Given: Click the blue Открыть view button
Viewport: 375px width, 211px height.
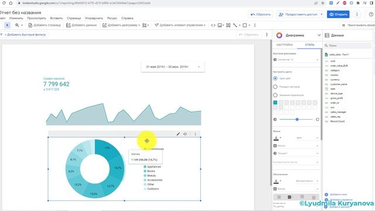Looking at the screenshot, I should pos(338,14).
